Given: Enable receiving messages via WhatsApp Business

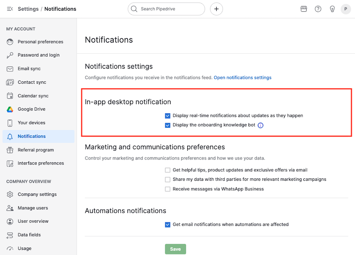Looking at the screenshot, I should click(168, 189).
